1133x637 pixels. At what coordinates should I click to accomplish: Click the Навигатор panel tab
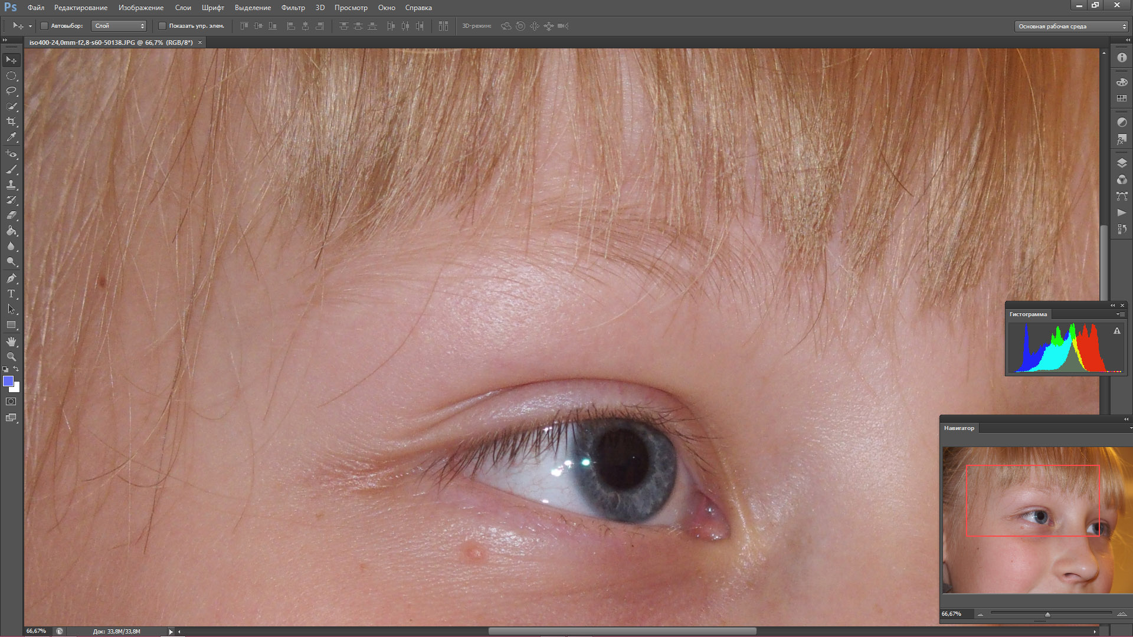(x=959, y=428)
